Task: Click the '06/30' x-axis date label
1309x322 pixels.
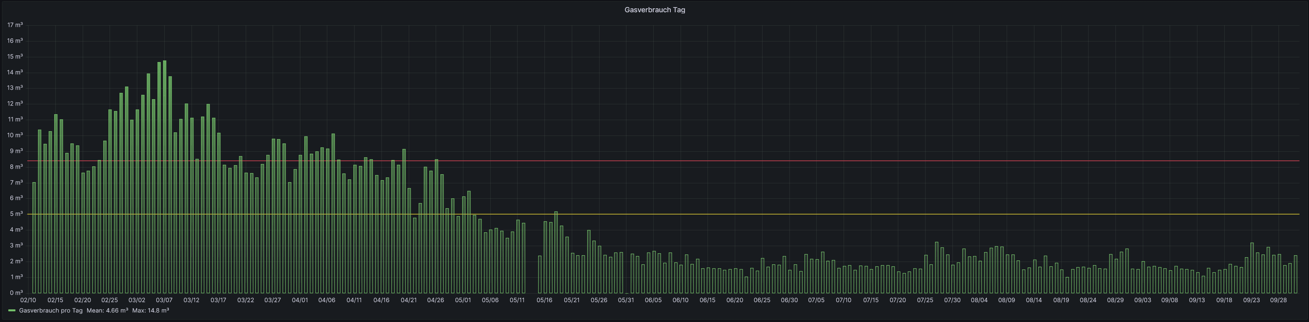Action: click(x=789, y=300)
